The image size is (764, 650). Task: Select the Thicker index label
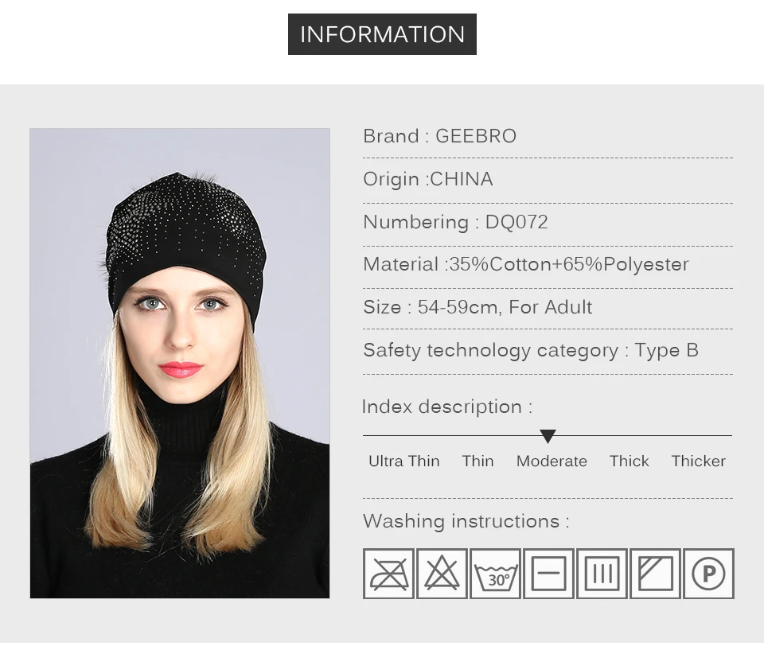tap(698, 461)
